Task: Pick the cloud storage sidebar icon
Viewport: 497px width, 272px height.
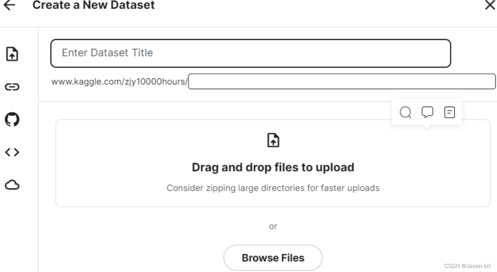Action: point(12,185)
